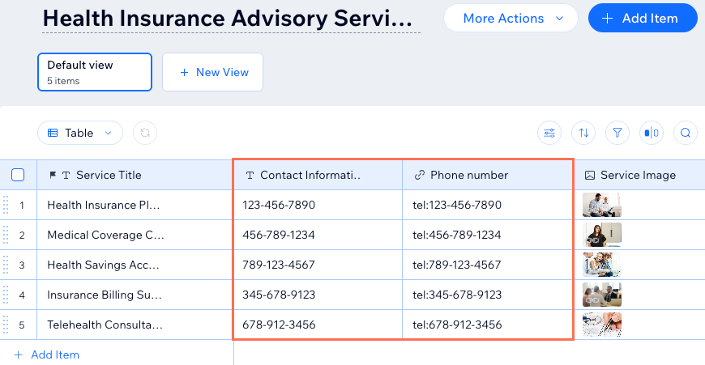Image resolution: width=705 pixels, height=365 pixels.
Task: Open the search magnifier icon
Action: (x=686, y=133)
